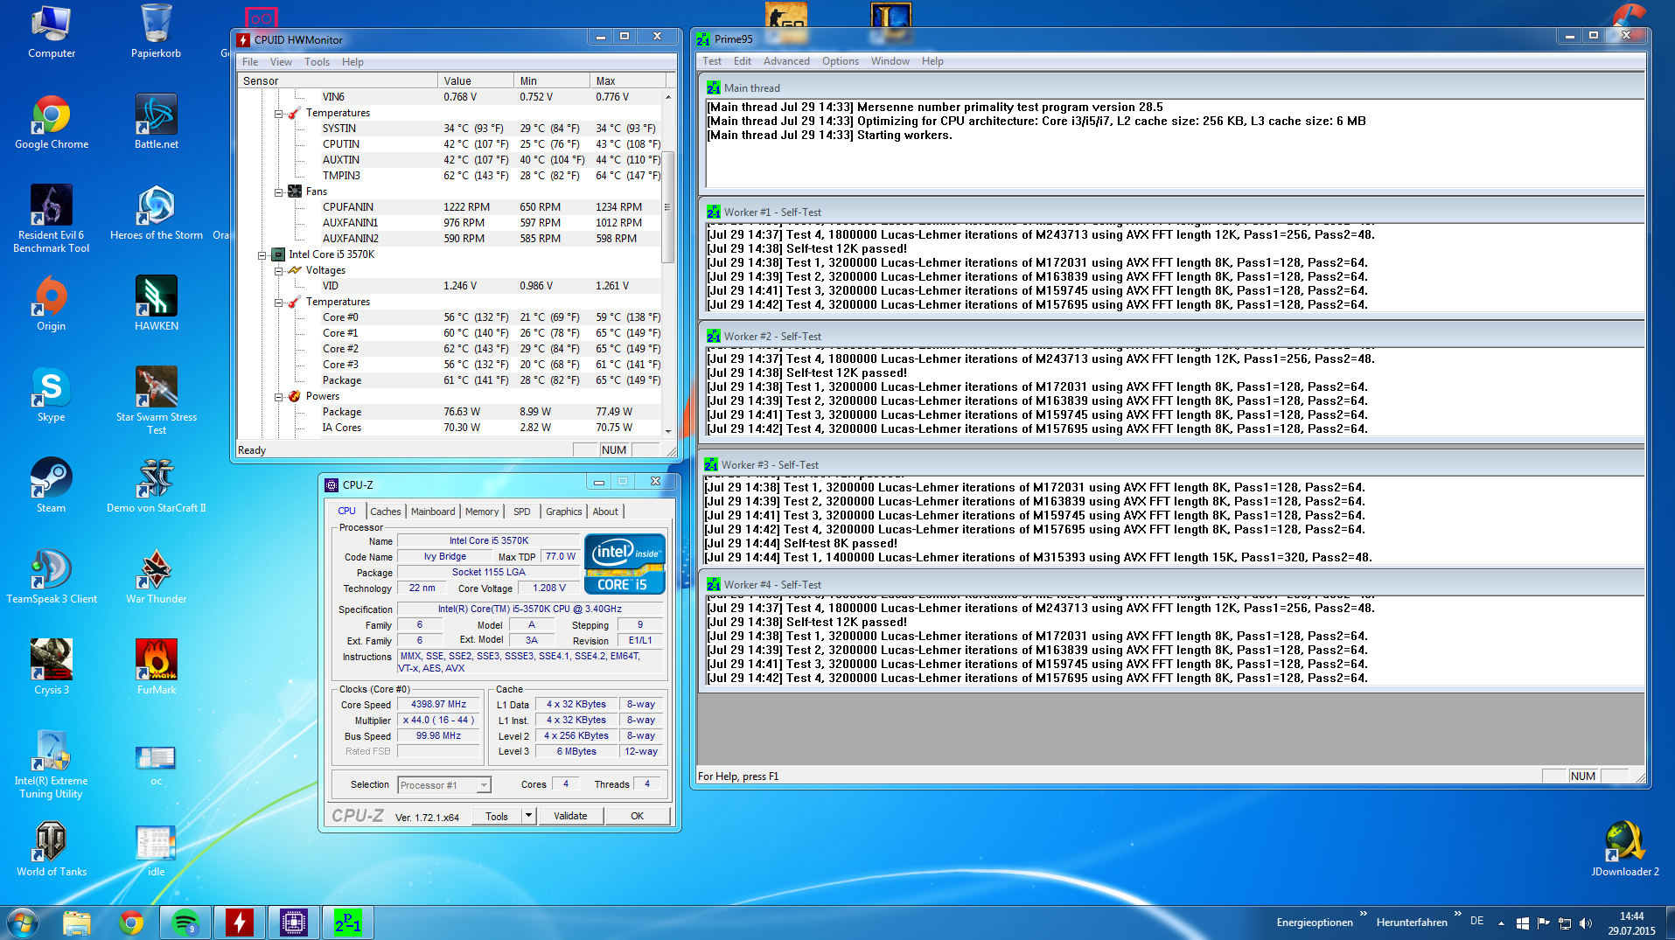Switch to the Graphics tab in CPU-Z

coord(564,512)
